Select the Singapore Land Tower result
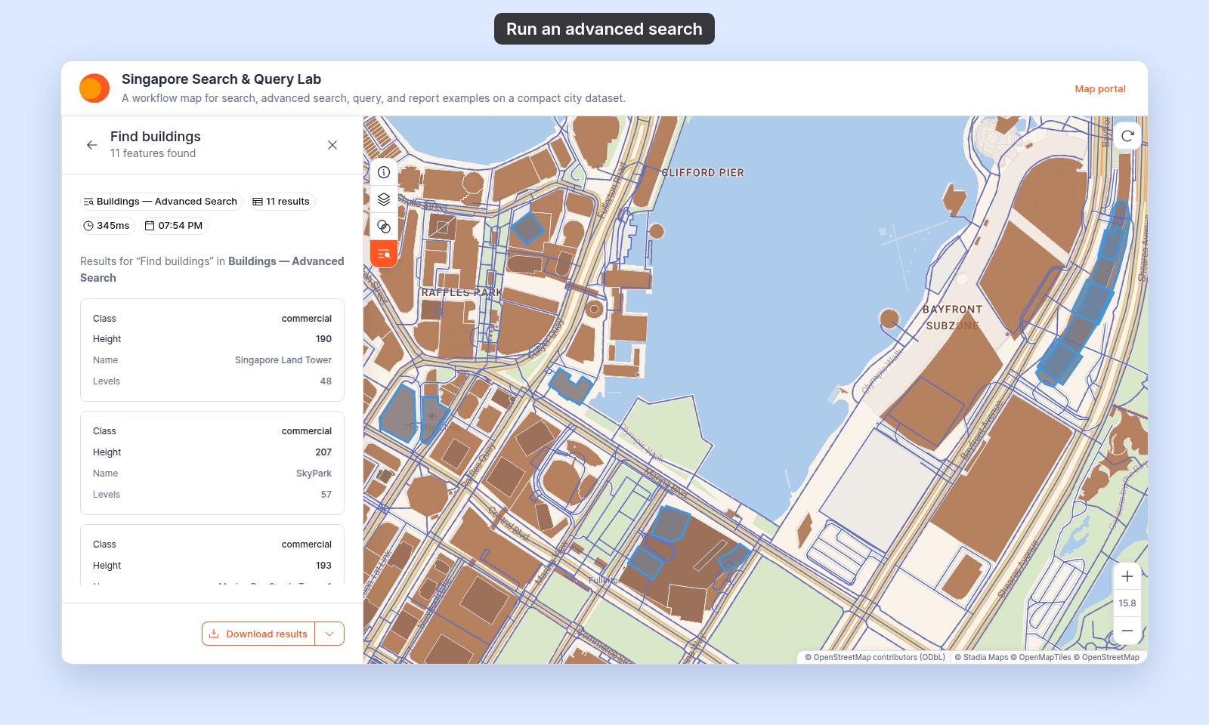 [212, 350]
